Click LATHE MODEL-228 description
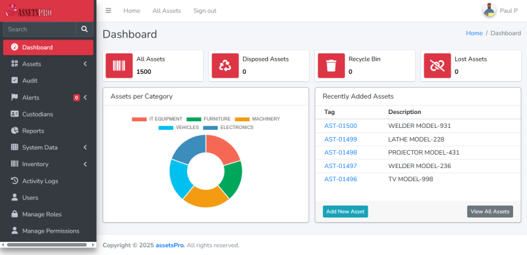Image resolution: width=527 pixels, height=255 pixels. coord(416,139)
